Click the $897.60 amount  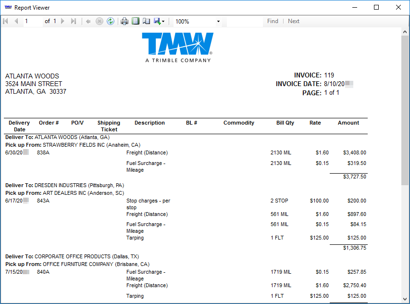357,214
